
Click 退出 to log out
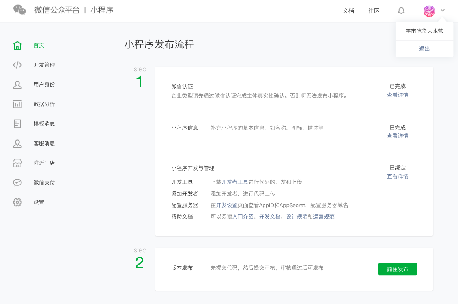pyautogui.click(x=424, y=48)
